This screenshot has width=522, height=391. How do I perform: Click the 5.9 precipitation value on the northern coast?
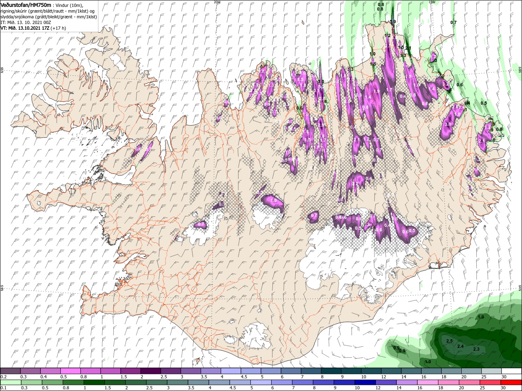pyautogui.click(x=392, y=22)
